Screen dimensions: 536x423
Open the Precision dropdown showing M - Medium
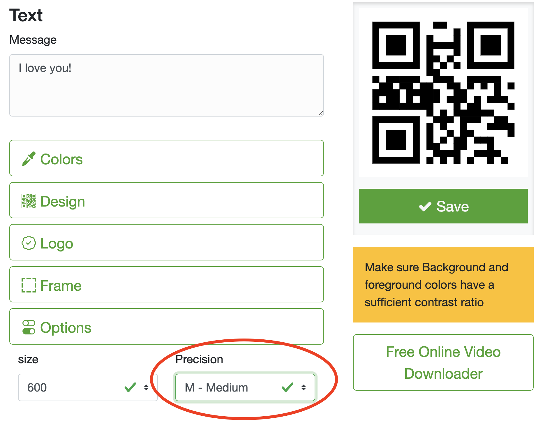coord(245,387)
